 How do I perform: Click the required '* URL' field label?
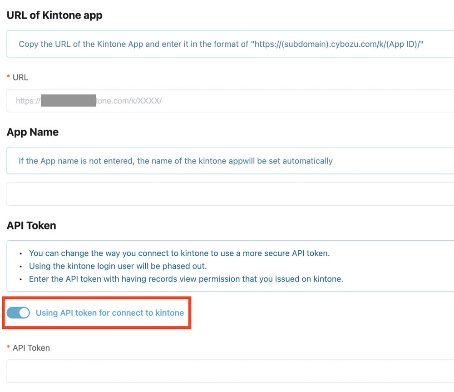coord(17,77)
